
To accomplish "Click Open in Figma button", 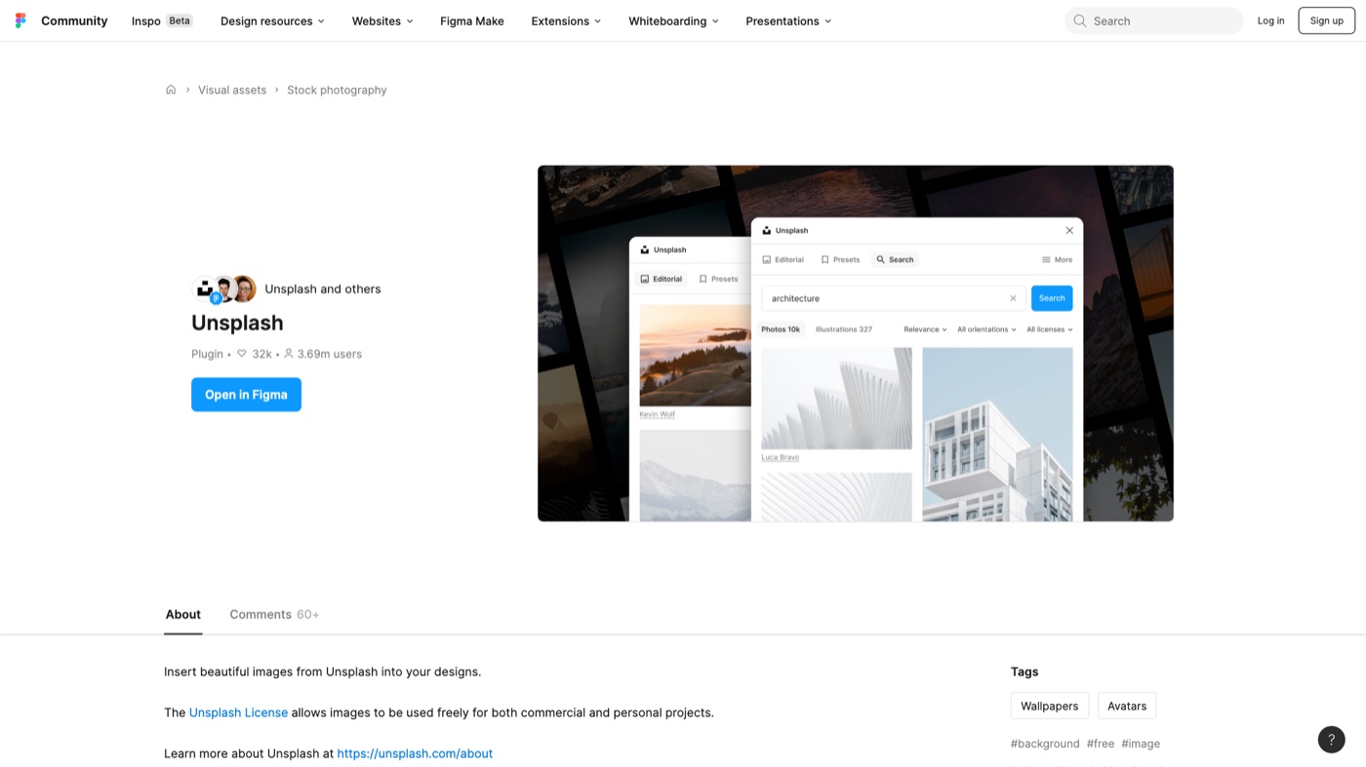I will (x=246, y=395).
